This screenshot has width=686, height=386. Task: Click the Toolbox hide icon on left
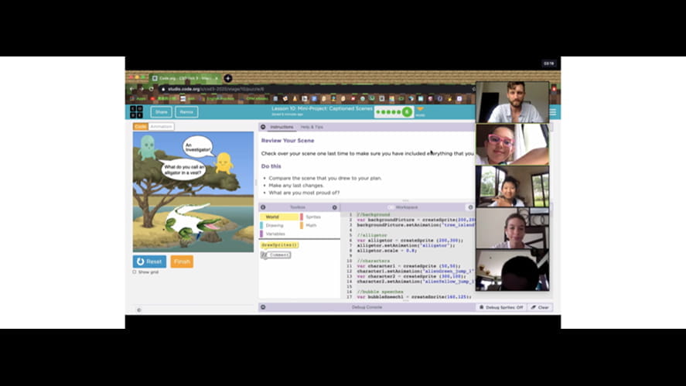(x=263, y=207)
